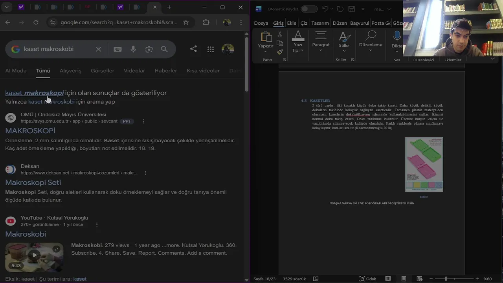The height and width of the screenshot is (283, 503).
Task: Open the Düzen ribbon tab
Action: pyautogui.click(x=340, y=23)
